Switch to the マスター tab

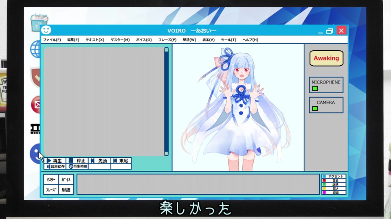coord(51,180)
